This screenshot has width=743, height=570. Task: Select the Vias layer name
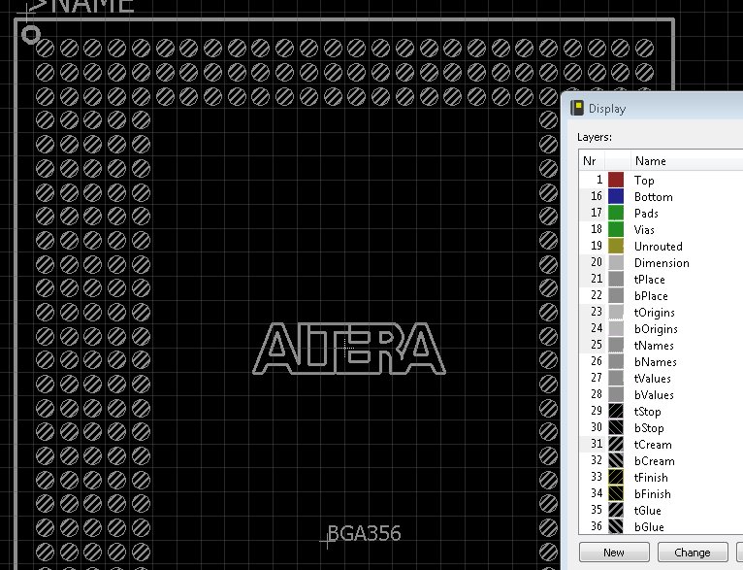(644, 230)
